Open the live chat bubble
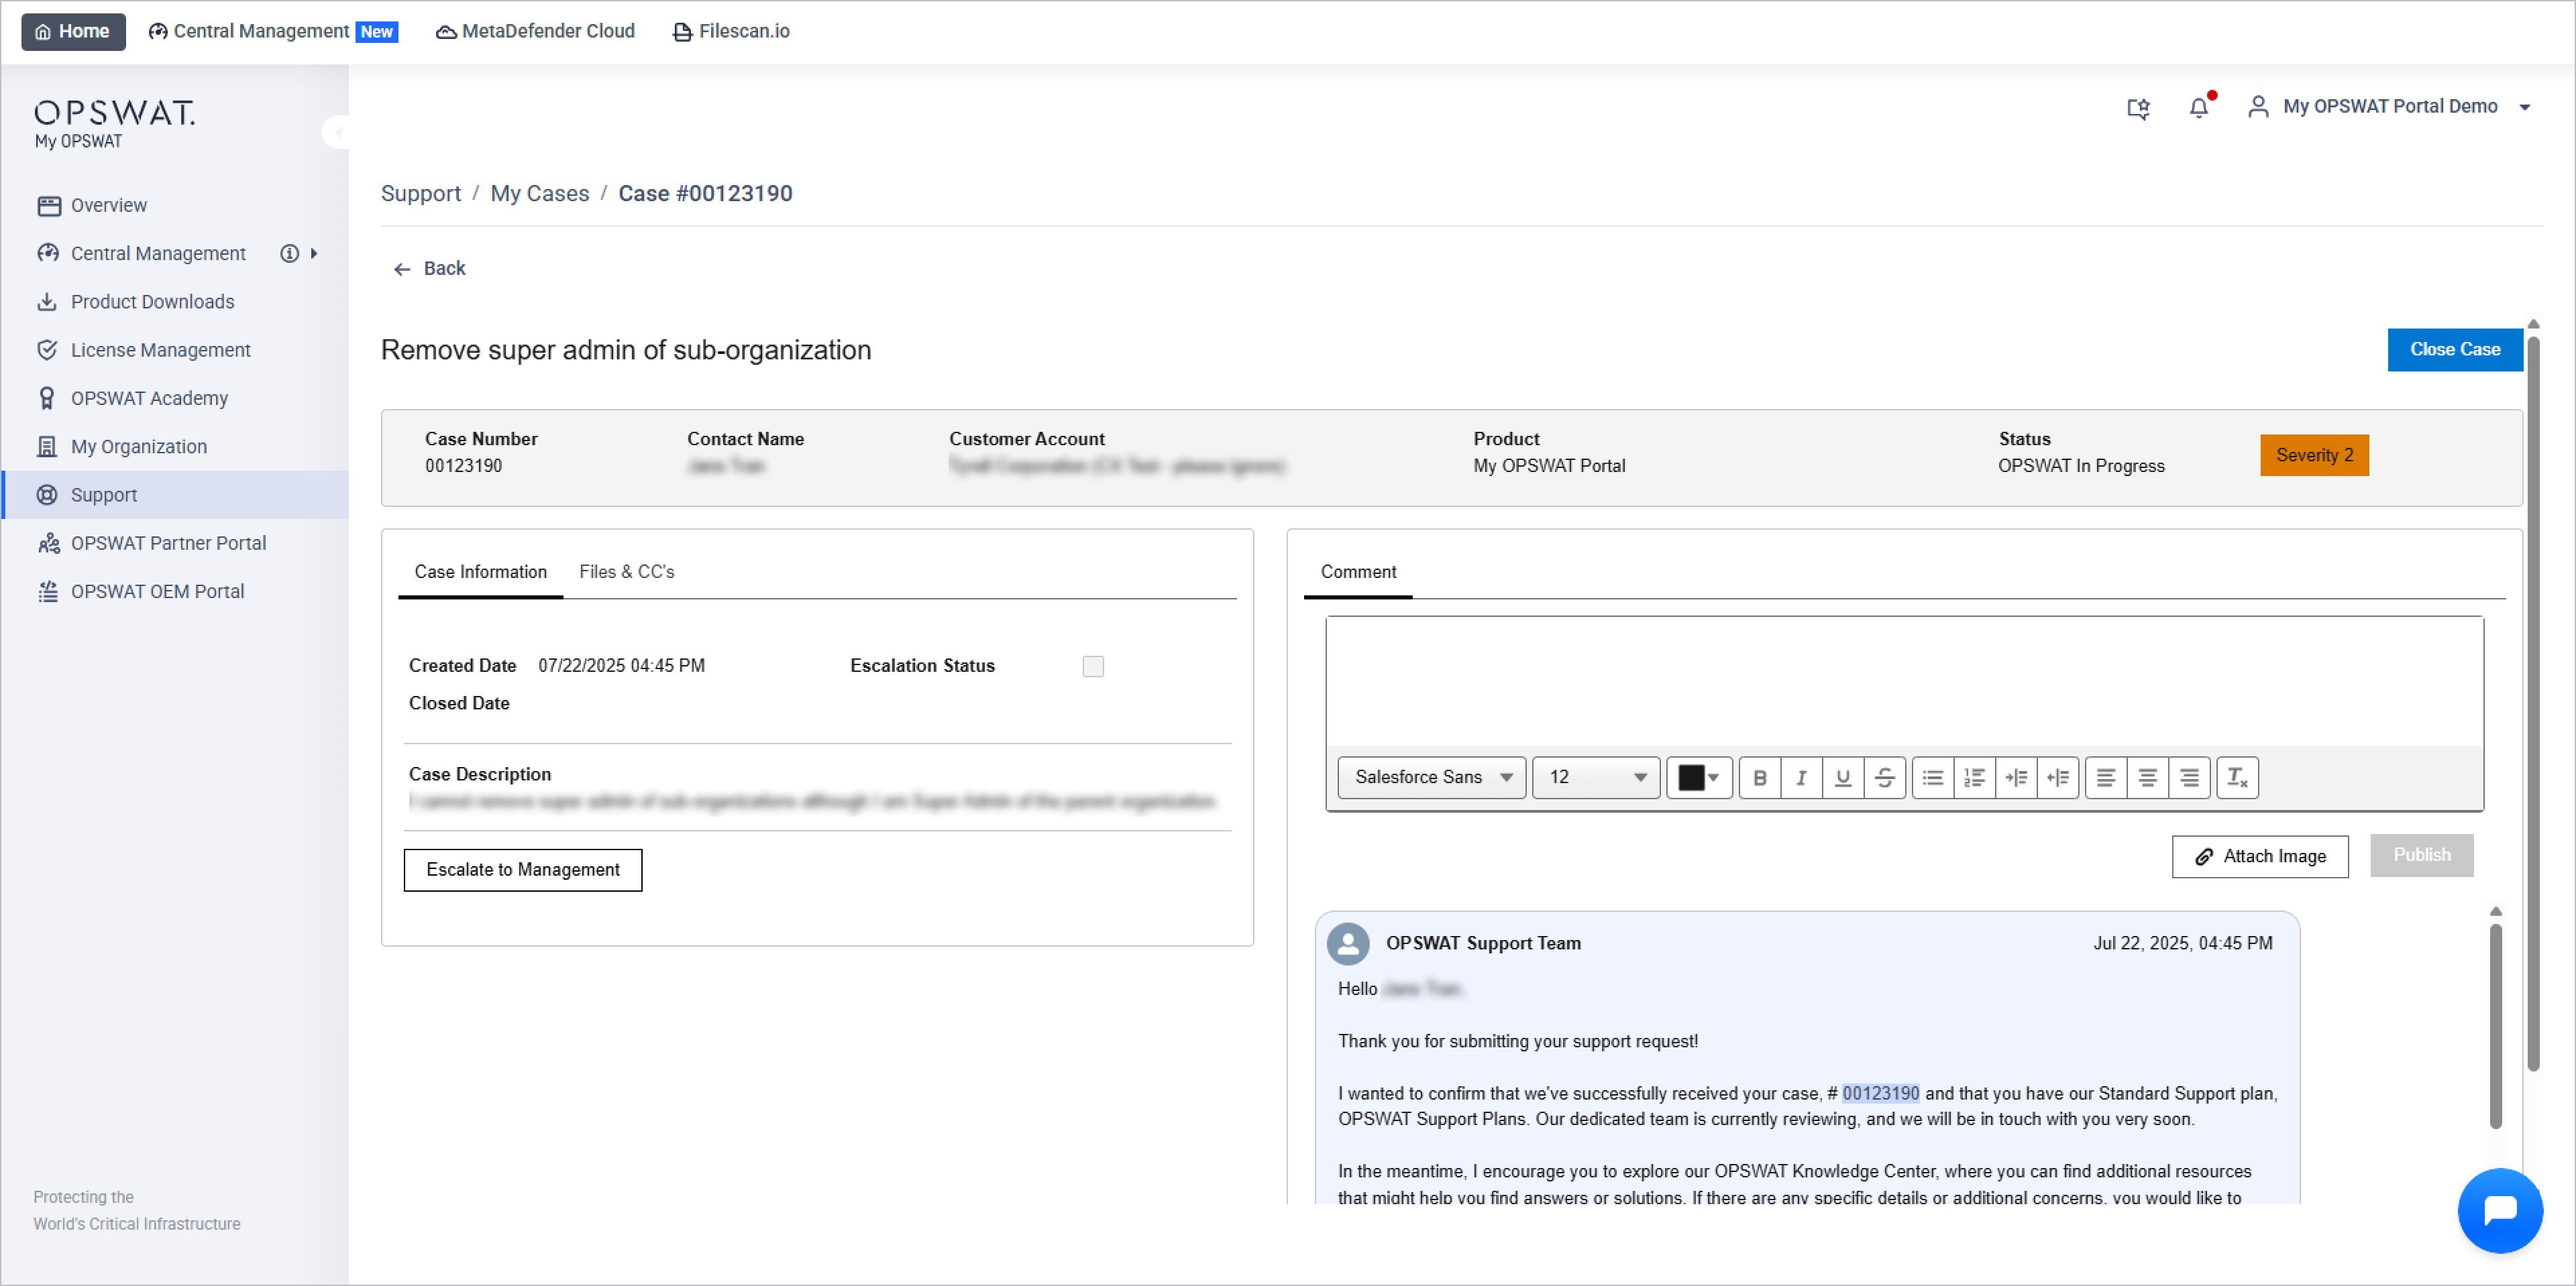 [x=2499, y=1210]
